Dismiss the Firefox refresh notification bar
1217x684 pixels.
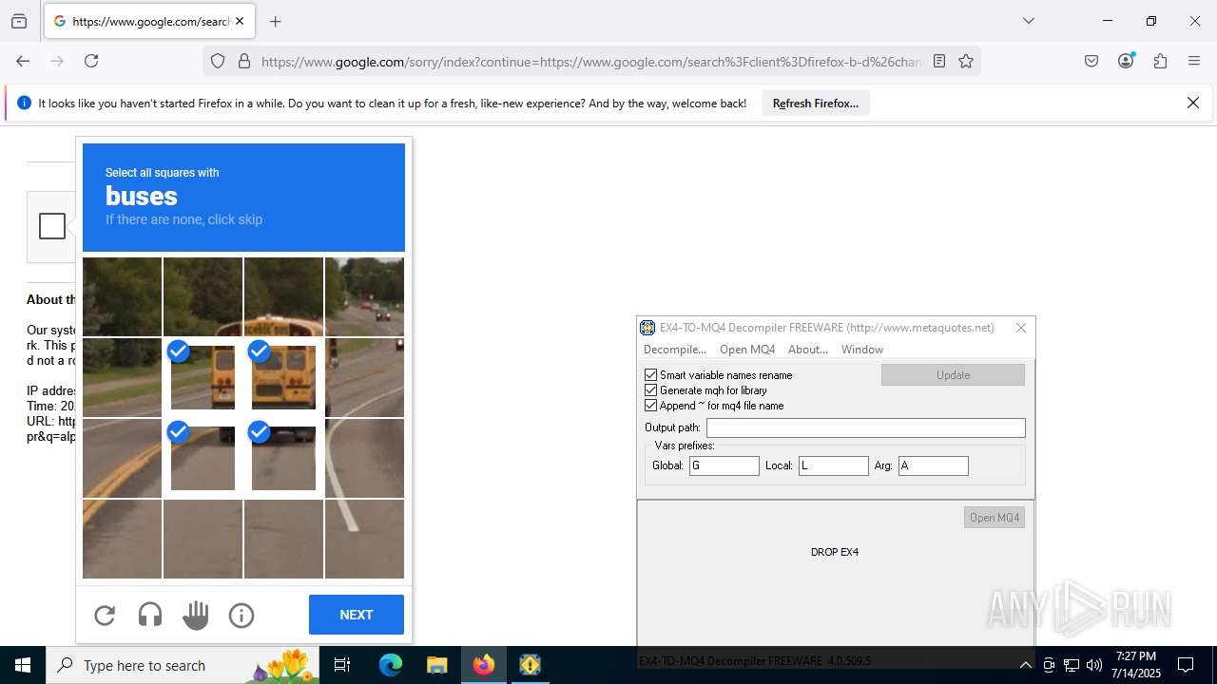tap(1193, 104)
